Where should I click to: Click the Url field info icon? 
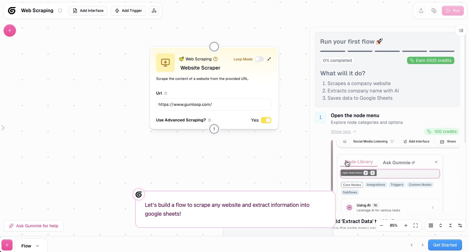coord(166,93)
